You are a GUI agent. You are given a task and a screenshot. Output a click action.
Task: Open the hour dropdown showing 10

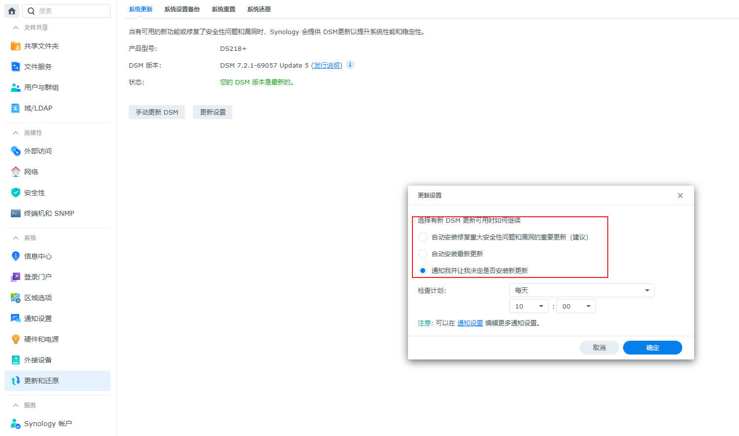tap(529, 306)
